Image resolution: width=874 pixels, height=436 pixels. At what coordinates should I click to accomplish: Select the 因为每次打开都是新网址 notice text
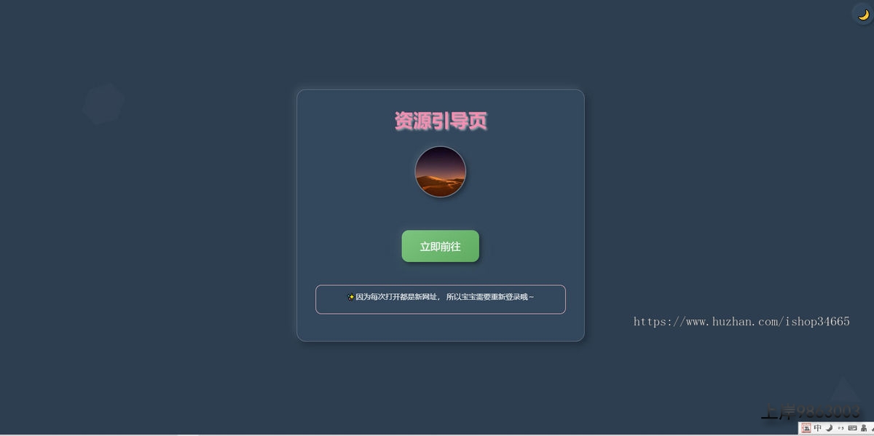[x=397, y=297]
